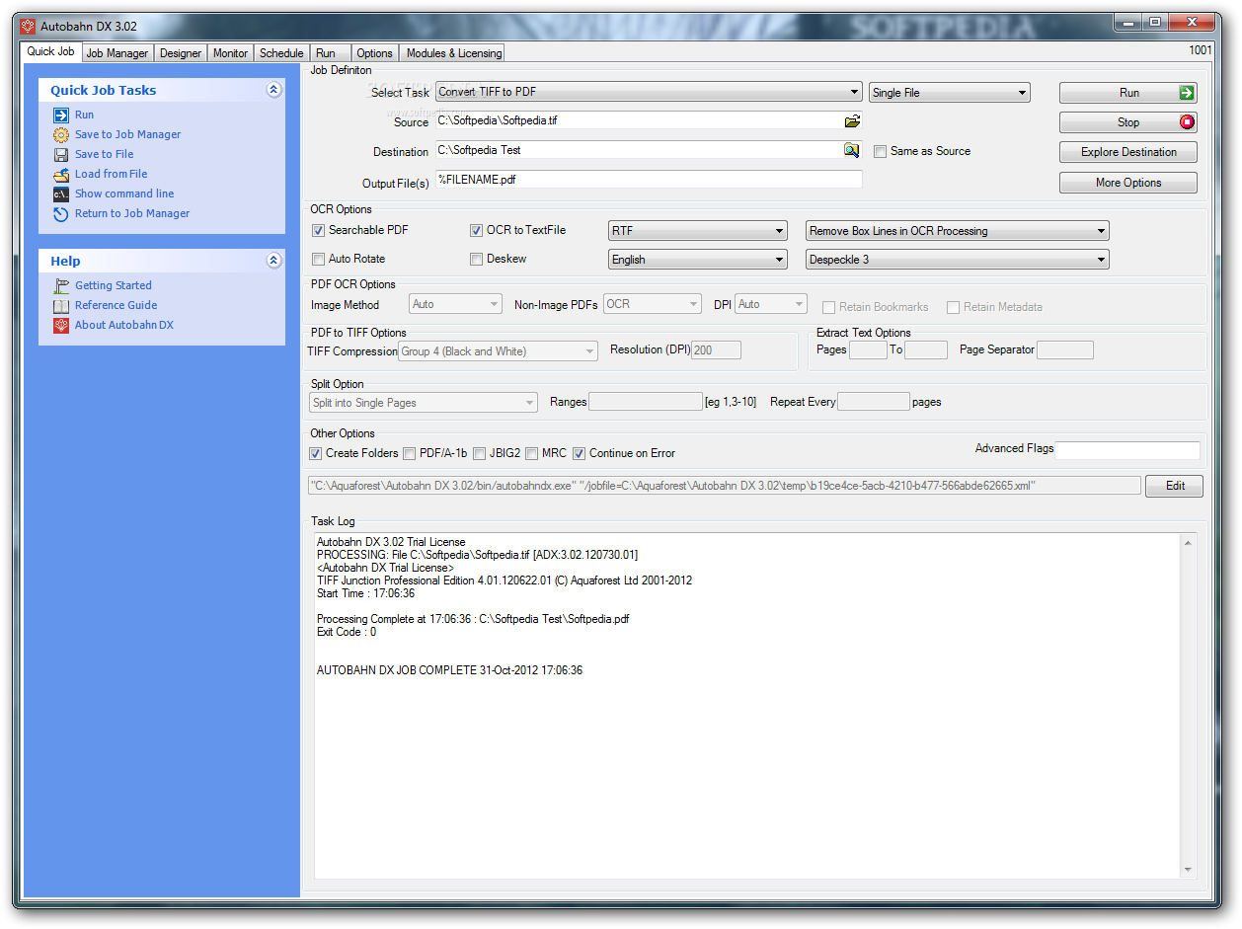Uncheck the Searchable PDF option
Viewport: 1242px width, 929px height.
(318, 230)
